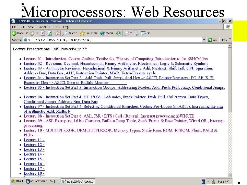Click the Forward arrow button
The image size is (247, 185).
point(32,33)
